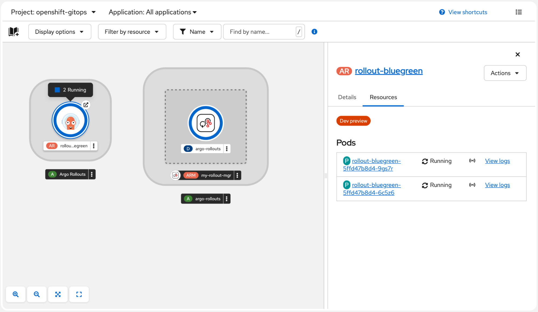Open the rollout-bluegreen title link

coord(389,71)
